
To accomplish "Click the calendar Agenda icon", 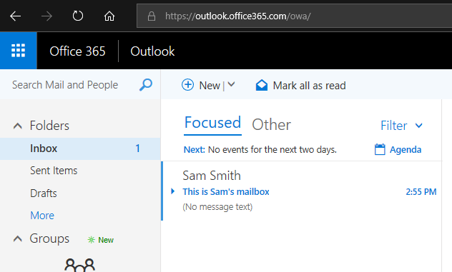I will pos(380,149).
